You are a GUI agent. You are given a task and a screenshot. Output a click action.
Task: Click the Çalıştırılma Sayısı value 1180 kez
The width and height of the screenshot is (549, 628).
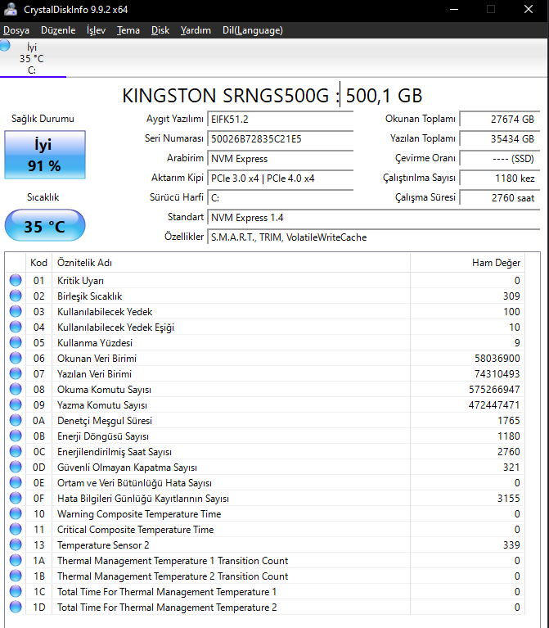(x=499, y=178)
